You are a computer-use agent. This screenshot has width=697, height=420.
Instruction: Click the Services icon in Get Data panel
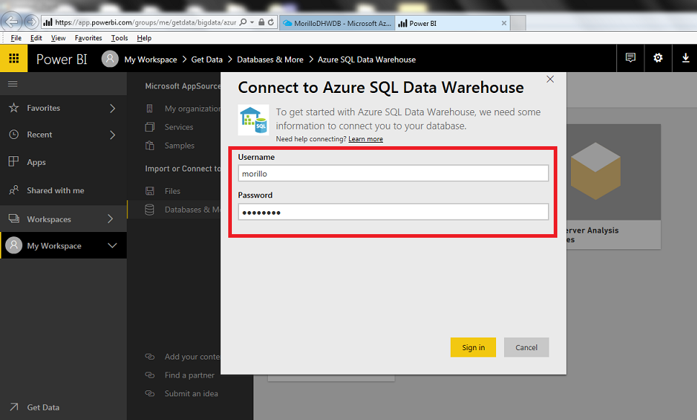click(150, 128)
